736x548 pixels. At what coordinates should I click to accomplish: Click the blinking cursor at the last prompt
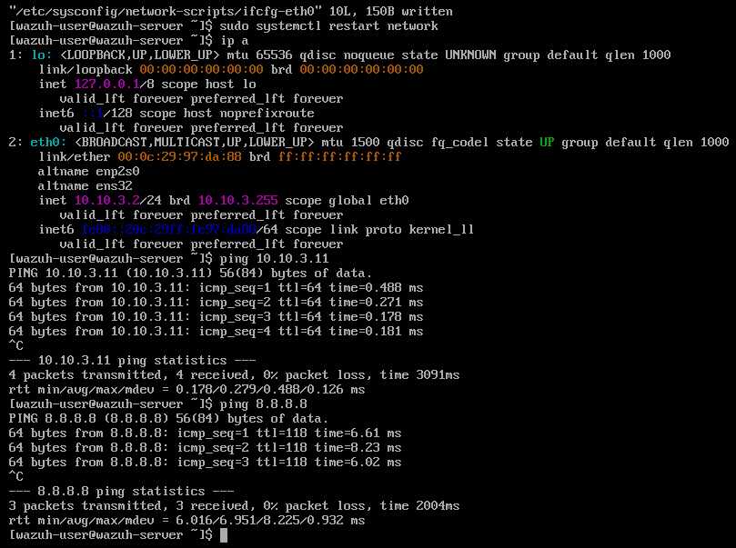pyautogui.click(x=224, y=535)
